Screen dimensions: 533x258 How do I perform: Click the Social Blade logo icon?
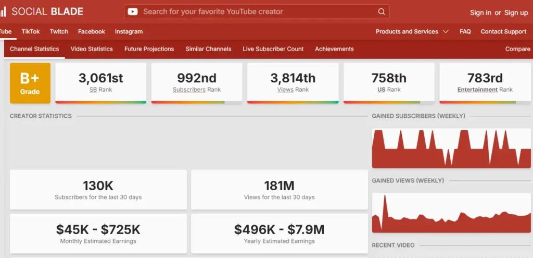pos(3,11)
